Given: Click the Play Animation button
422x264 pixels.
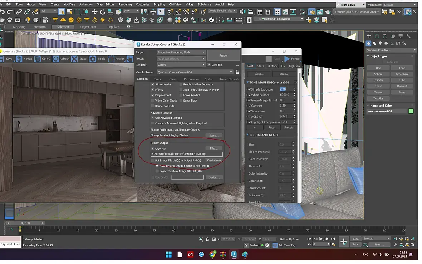Looking at the screenshot, I should click(321, 239).
